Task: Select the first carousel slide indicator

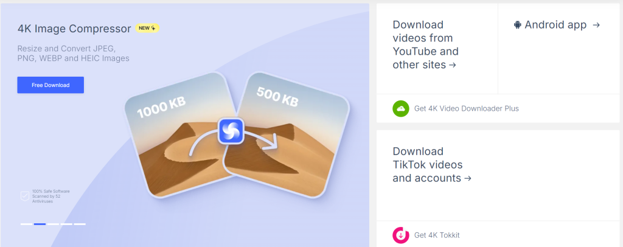Action: [x=27, y=224]
